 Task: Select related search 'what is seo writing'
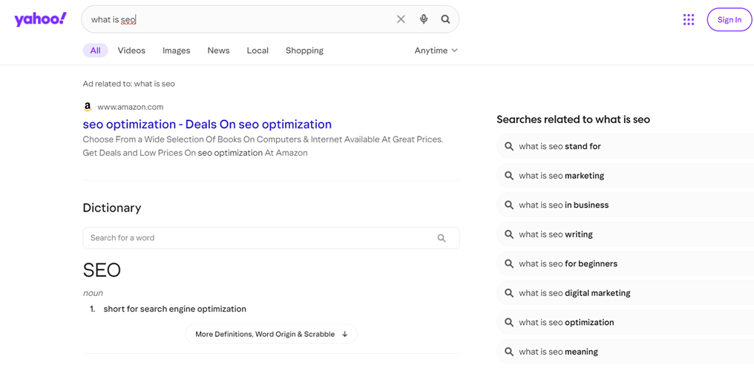[x=625, y=234]
